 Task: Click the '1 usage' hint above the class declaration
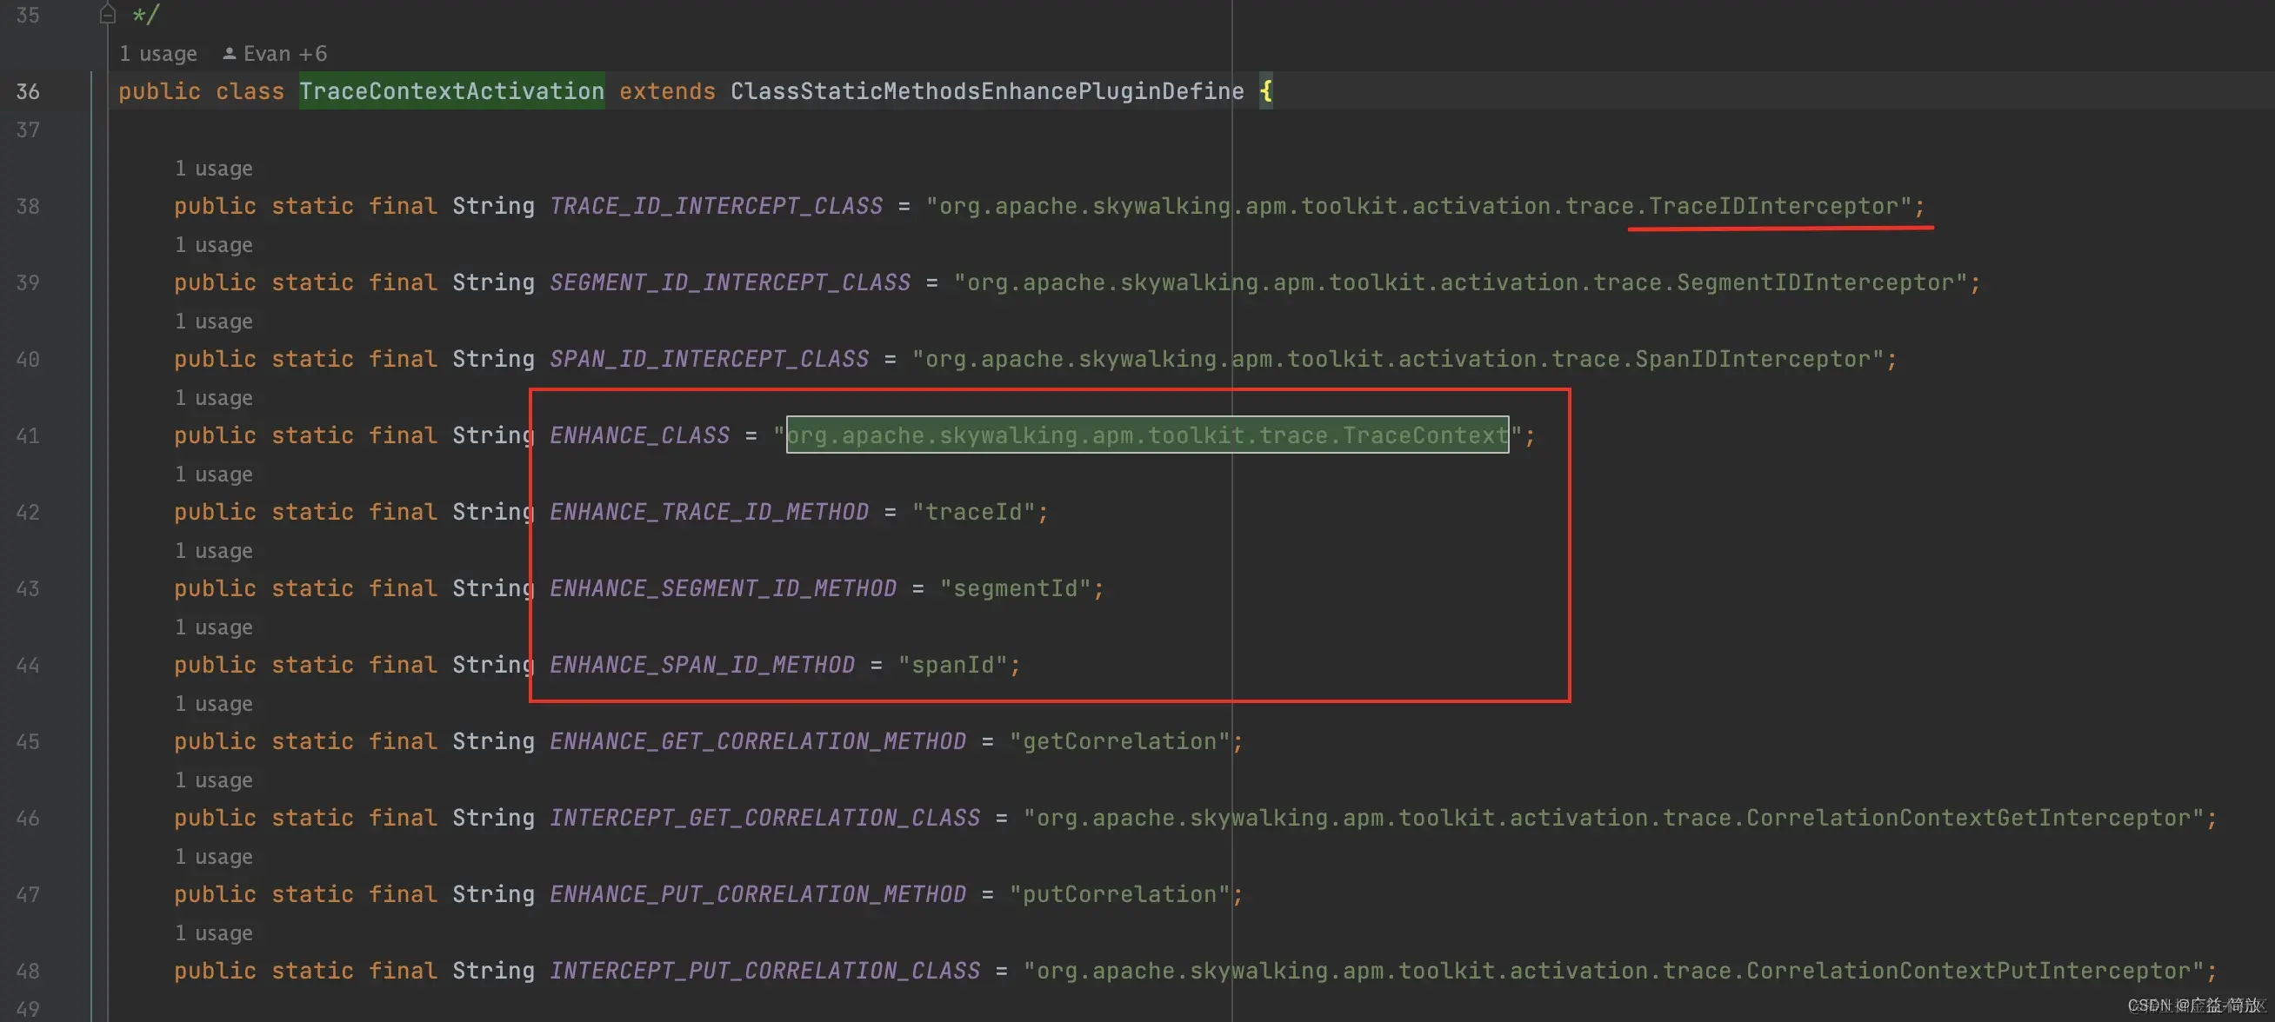158,54
